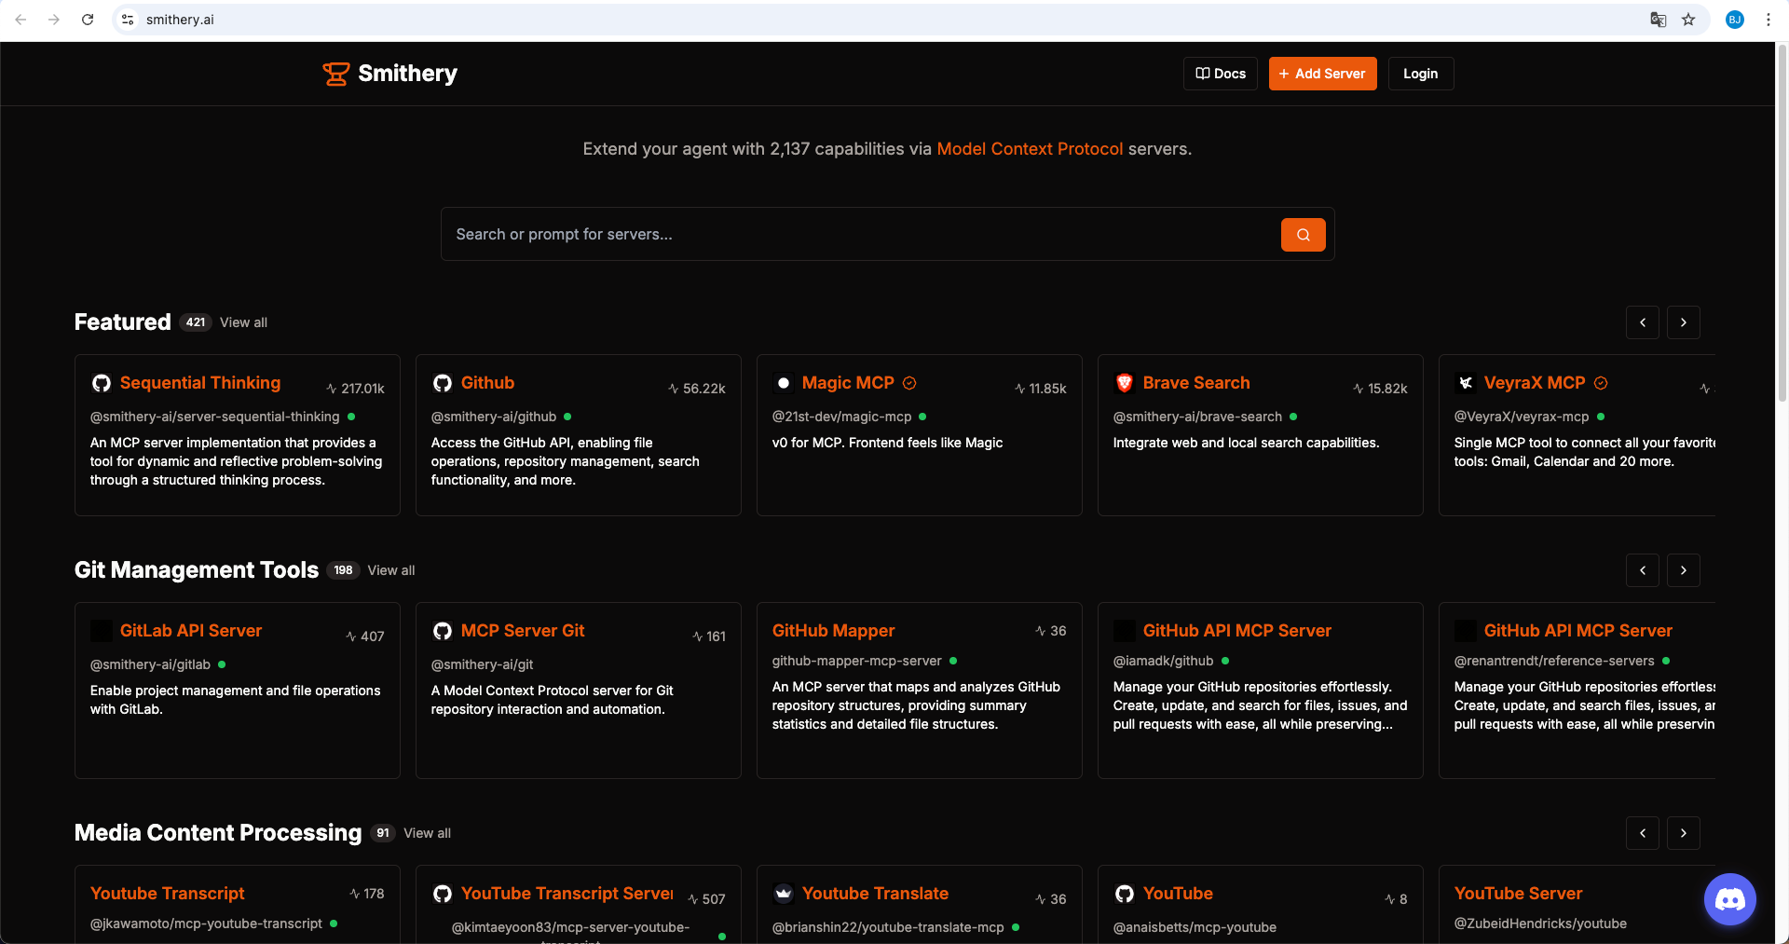This screenshot has height=944, width=1789.
Task: Click the orange search magnifier button
Action: coord(1303,235)
